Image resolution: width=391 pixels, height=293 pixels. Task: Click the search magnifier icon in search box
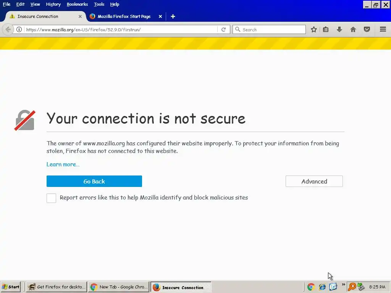tap(238, 29)
